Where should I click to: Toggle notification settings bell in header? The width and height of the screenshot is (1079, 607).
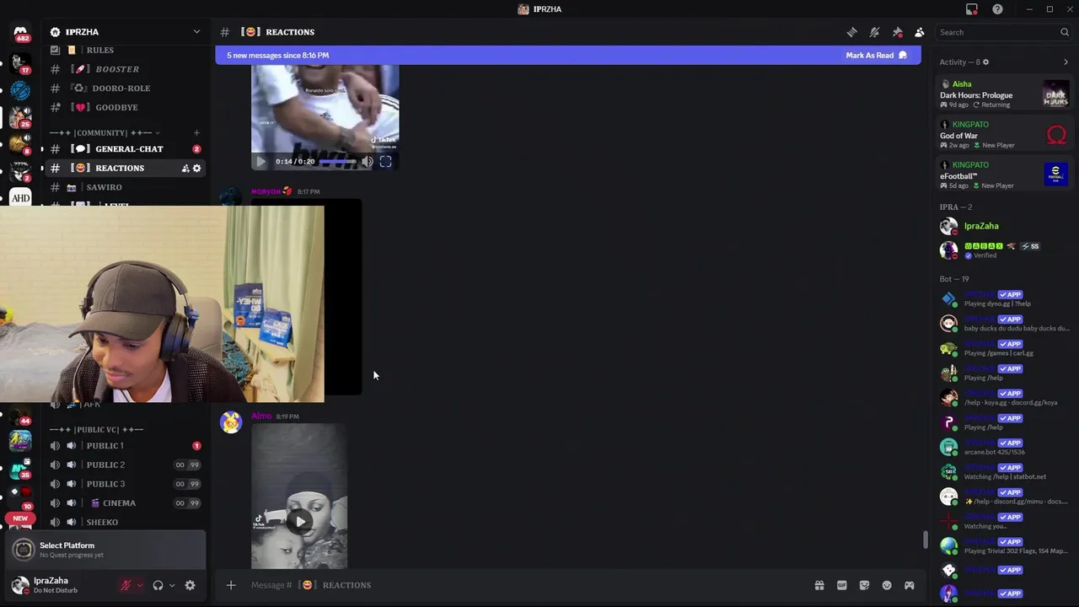875,32
